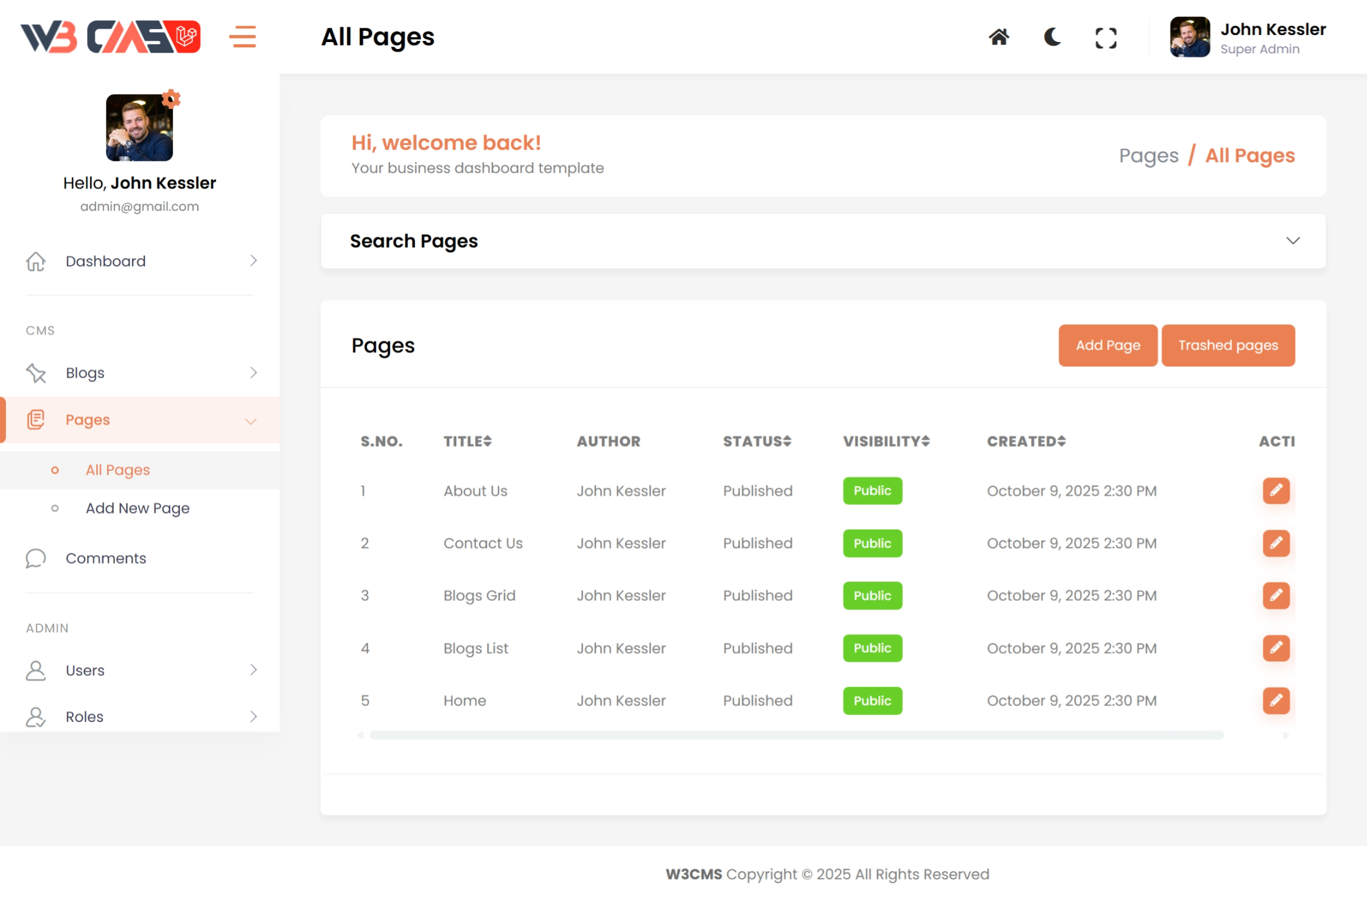Expand the Search Pages panel
The image size is (1367, 902).
click(1292, 241)
